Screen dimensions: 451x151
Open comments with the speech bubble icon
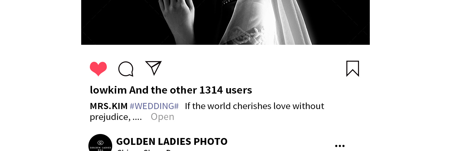tap(126, 69)
